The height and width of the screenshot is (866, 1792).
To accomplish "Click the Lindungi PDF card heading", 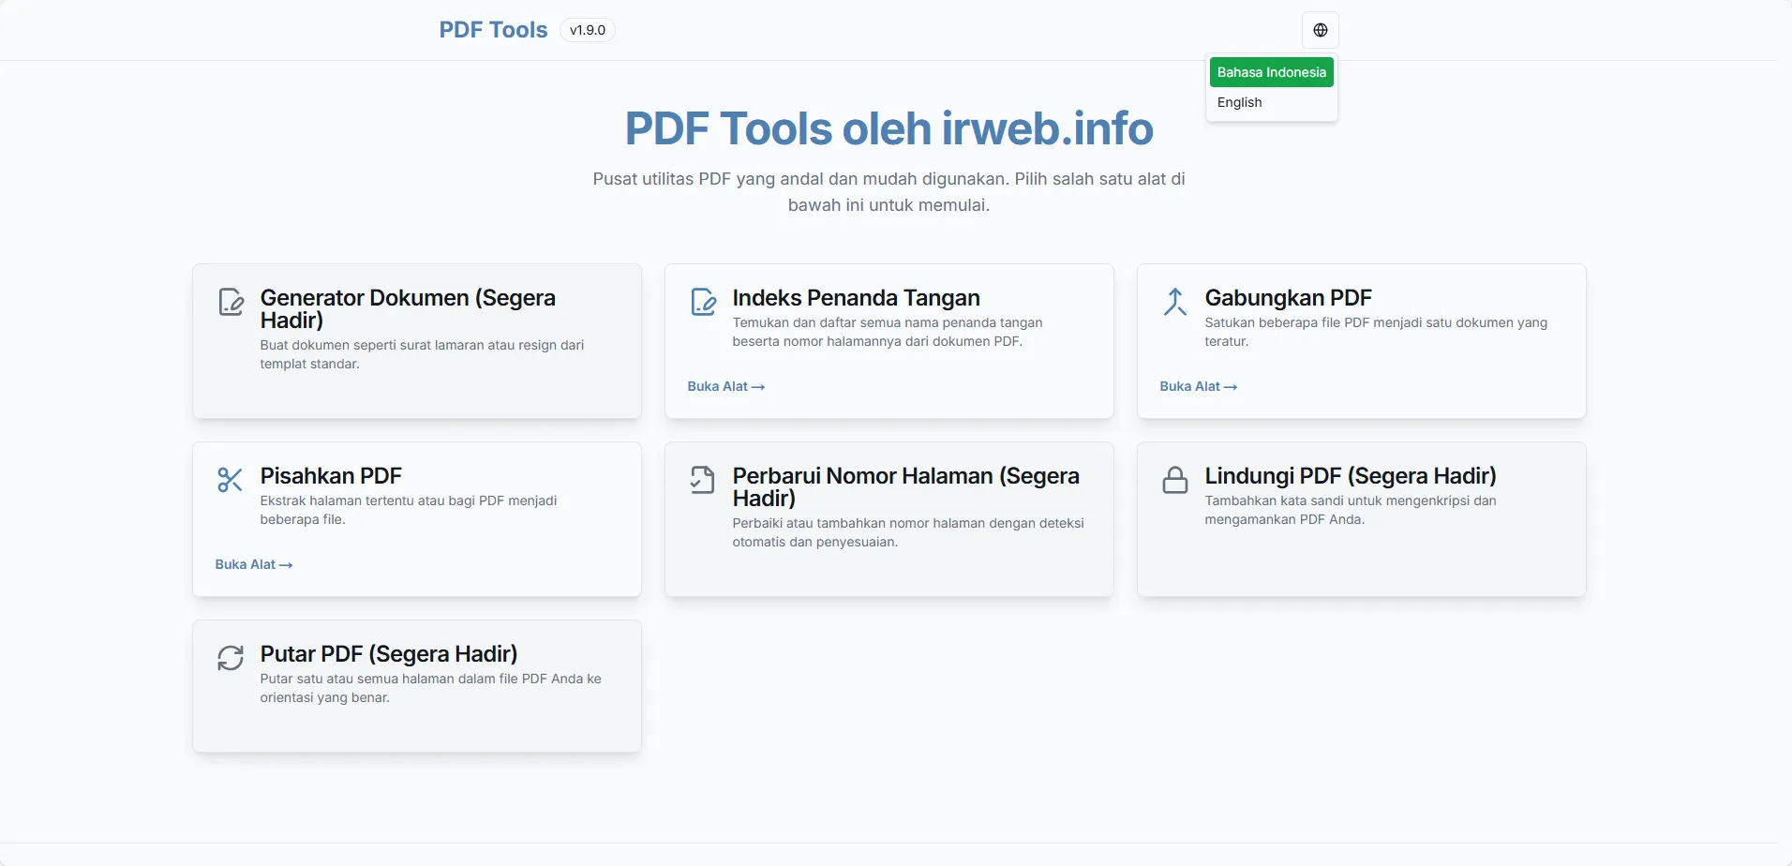I will 1350,475.
